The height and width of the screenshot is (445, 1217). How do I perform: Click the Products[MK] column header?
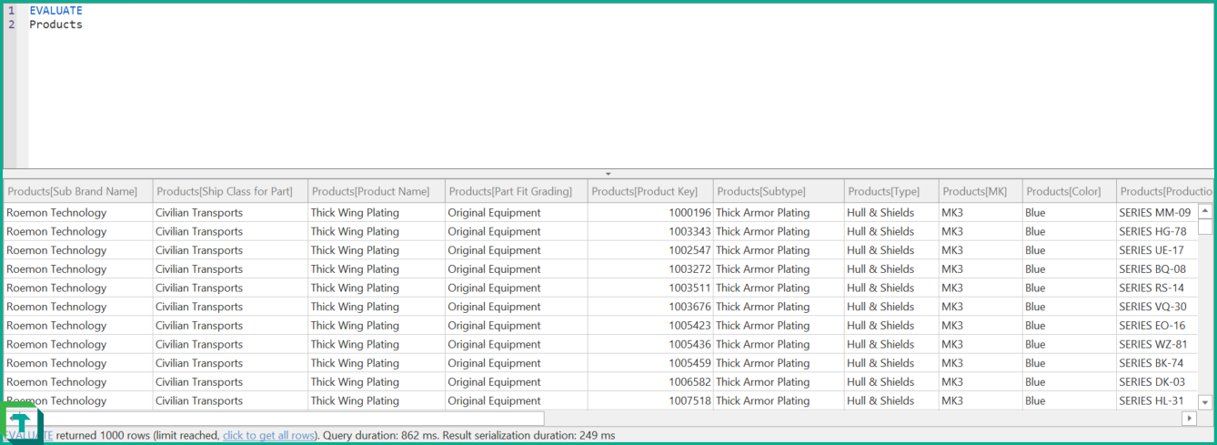981,191
